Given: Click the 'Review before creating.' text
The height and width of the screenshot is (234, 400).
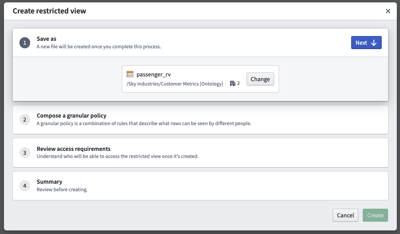Looking at the screenshot, I should (x=62, y=189).
